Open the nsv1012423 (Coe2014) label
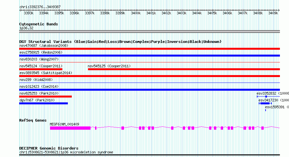289x157 pixels. pyautogui.click(x=39, y=86)
